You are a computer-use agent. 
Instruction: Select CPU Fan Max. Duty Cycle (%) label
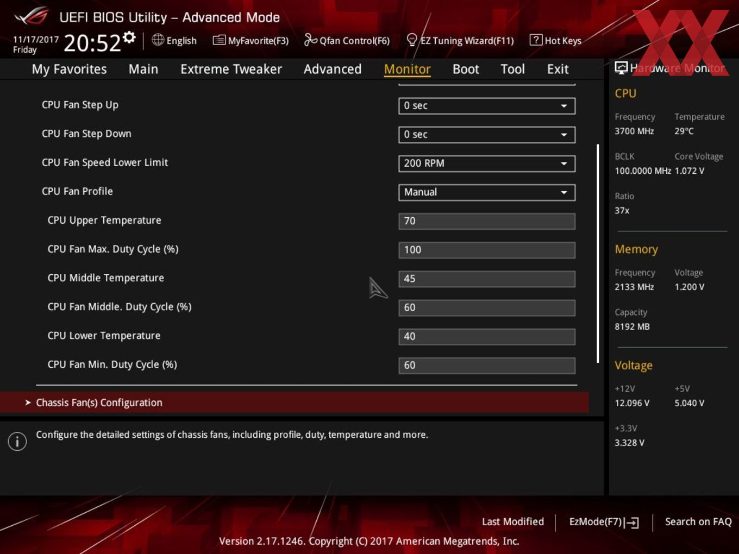[x=113, y=249]
